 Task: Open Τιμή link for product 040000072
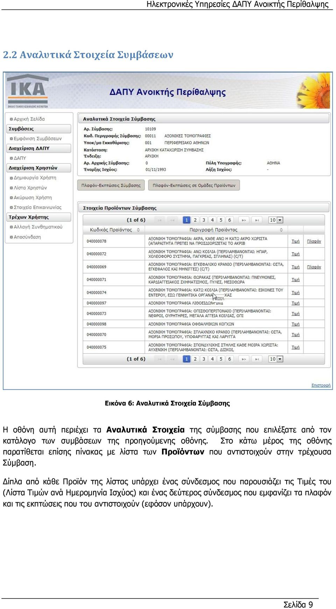[296, 254]
